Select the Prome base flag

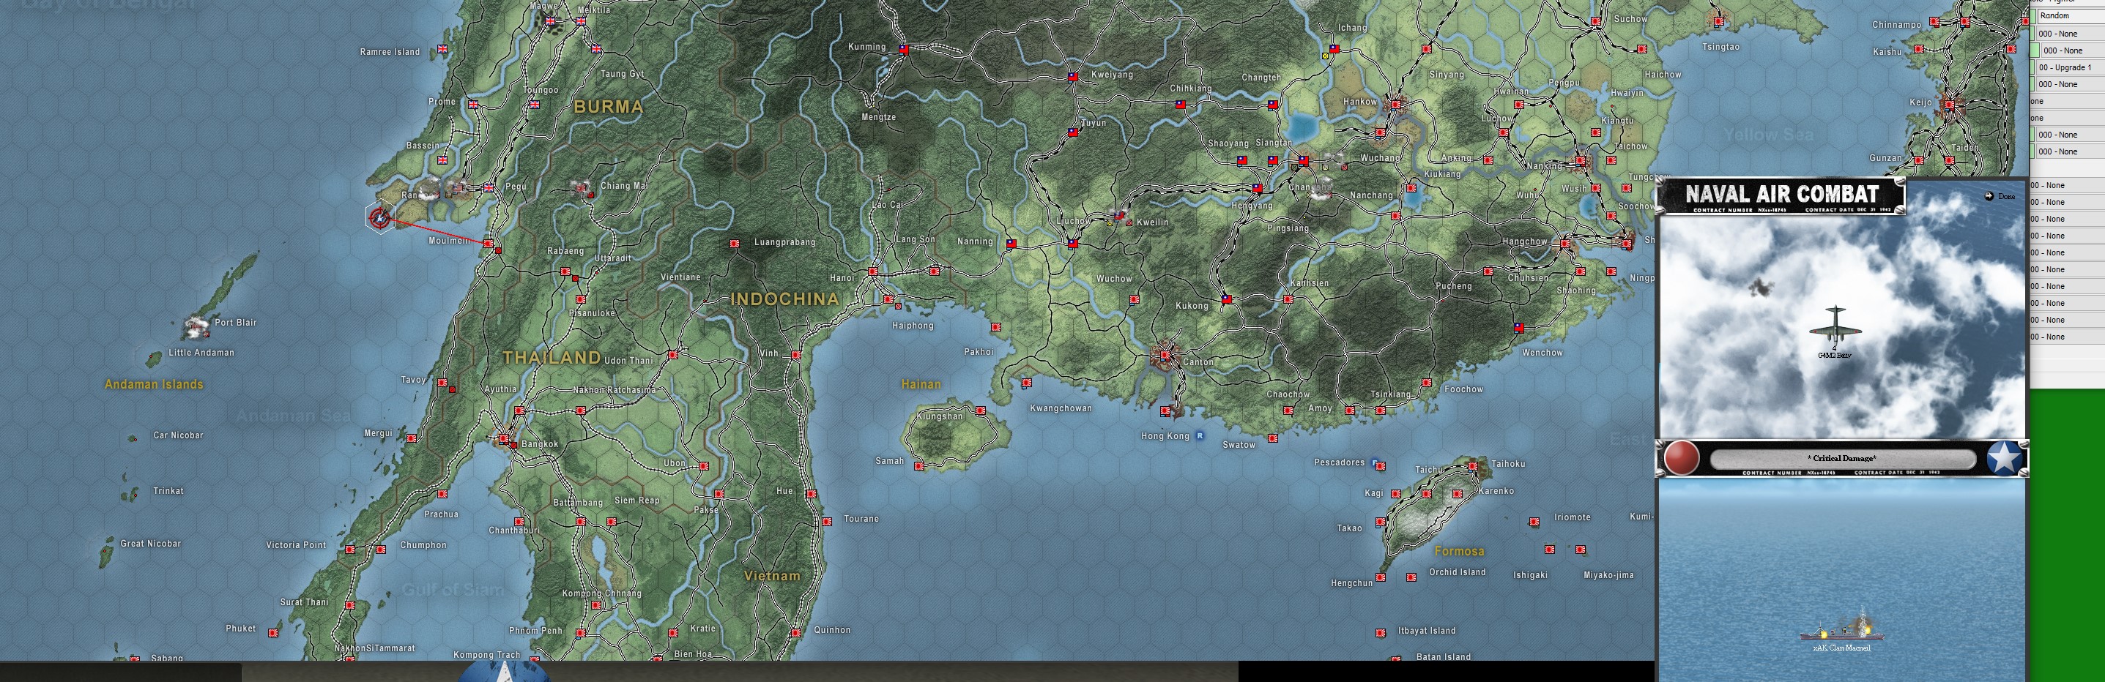coord(472,105)
